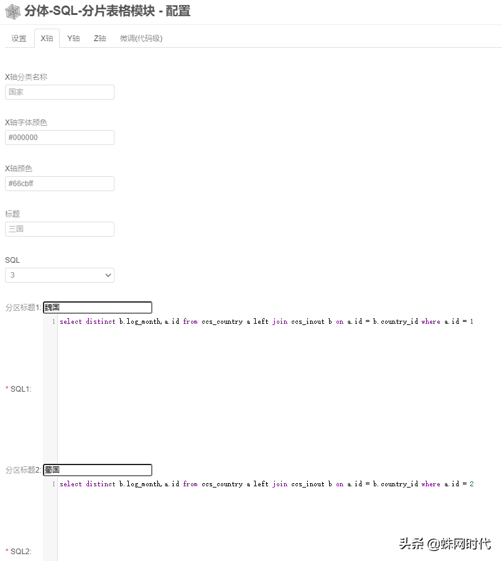This screenshot has width=502, height=561.
Task: Click inside the SQL1 code editor
Action: (x=266, y=321)
